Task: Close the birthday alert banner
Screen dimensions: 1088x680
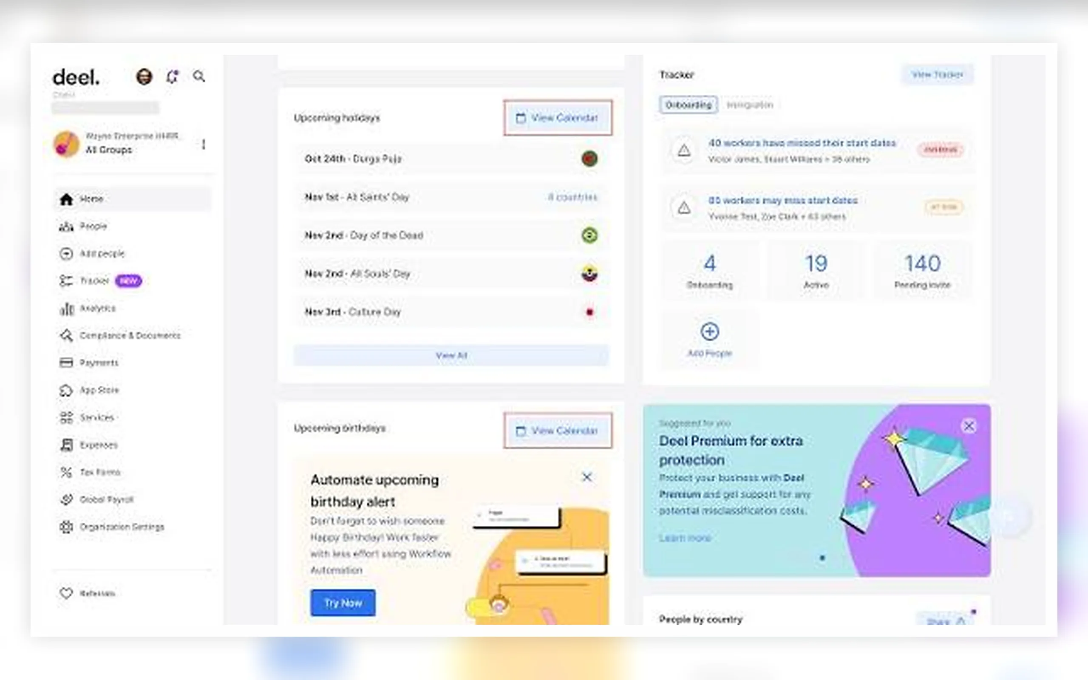Action: [x=586, y=477]
